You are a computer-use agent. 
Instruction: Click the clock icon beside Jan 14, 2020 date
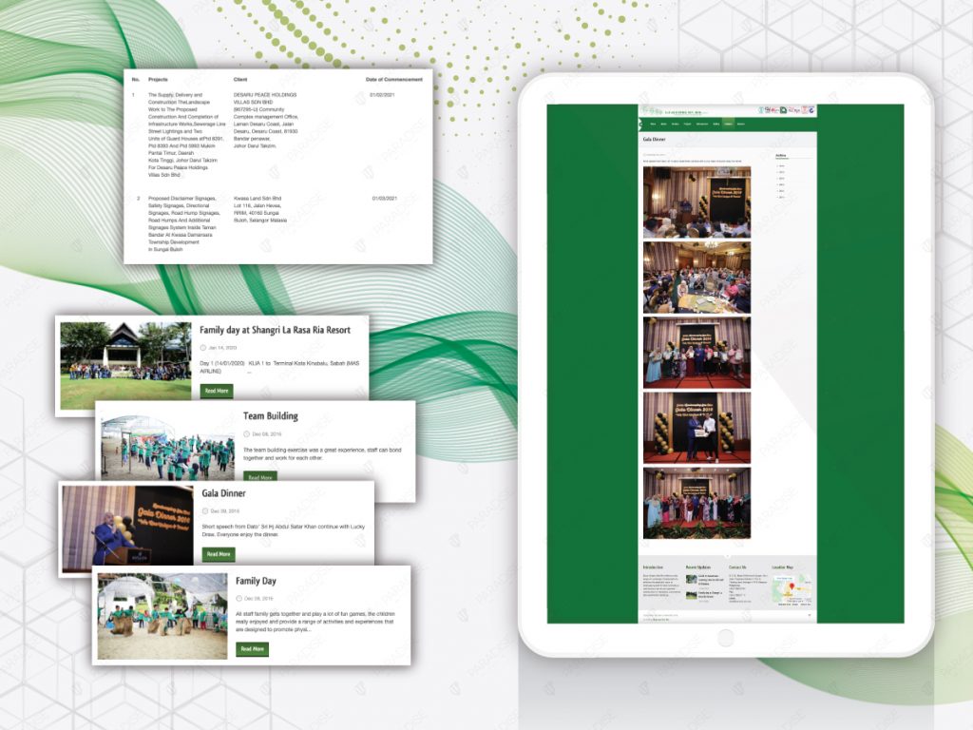point(203,348)
